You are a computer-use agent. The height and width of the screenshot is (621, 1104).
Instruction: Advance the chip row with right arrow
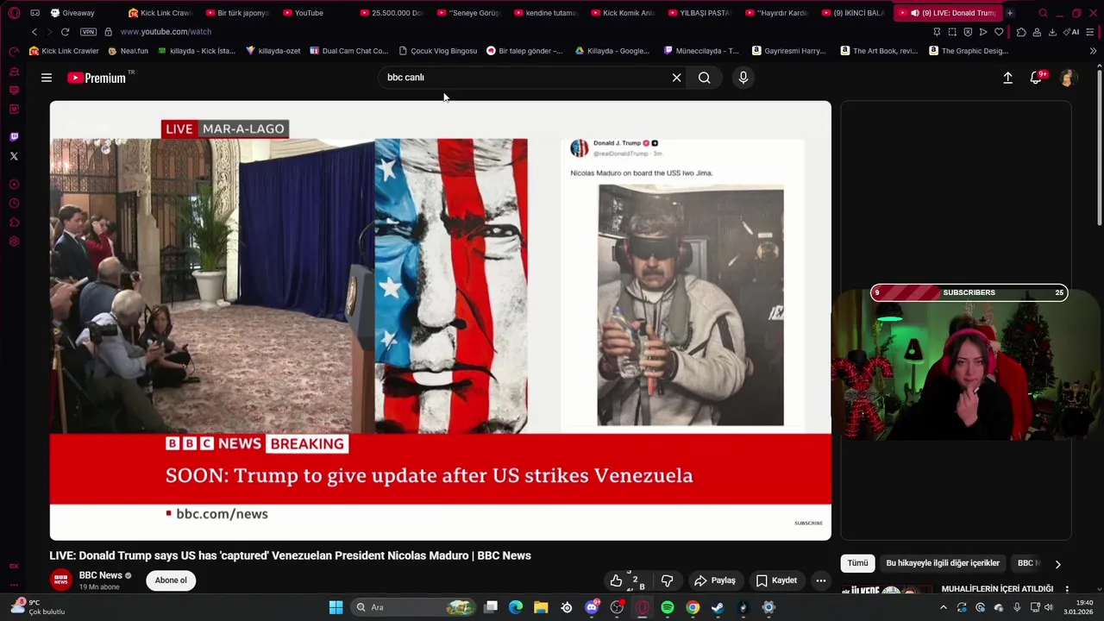click(1057, 564)
